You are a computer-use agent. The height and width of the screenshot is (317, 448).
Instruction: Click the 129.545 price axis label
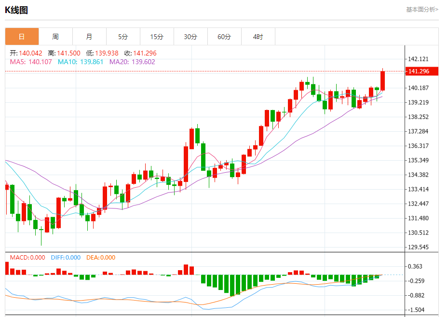[x=418, y=247]
